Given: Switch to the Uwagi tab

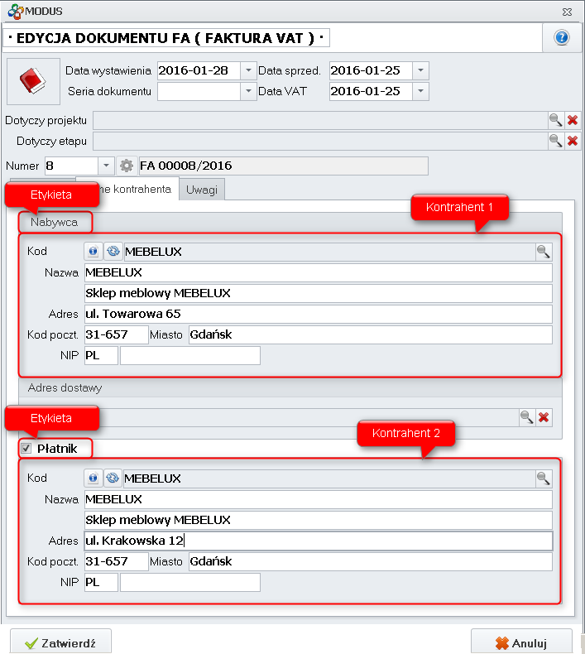Looking at the screenshot, I should 202,190.
